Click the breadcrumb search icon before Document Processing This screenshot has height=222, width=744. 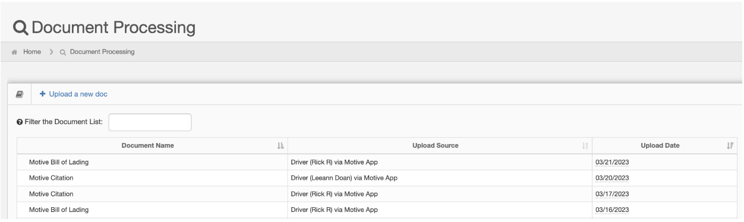point(63,52)
